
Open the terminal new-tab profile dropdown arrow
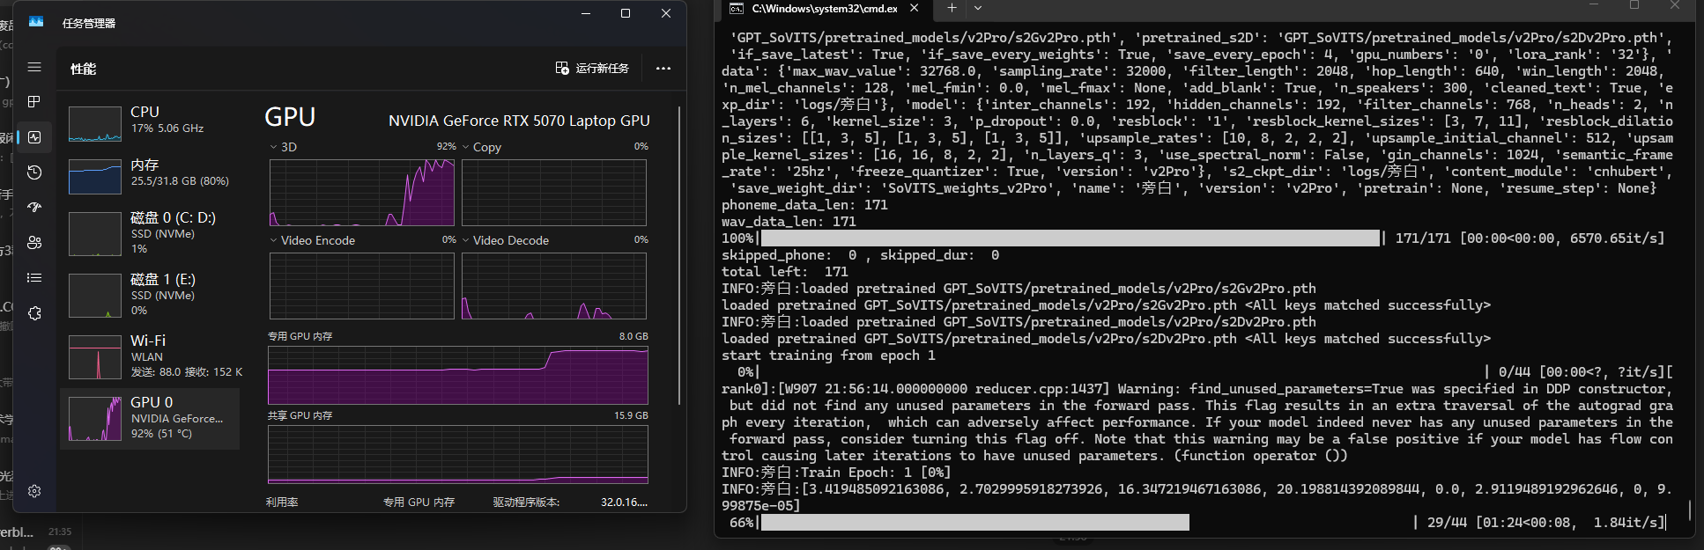[978, 8]
